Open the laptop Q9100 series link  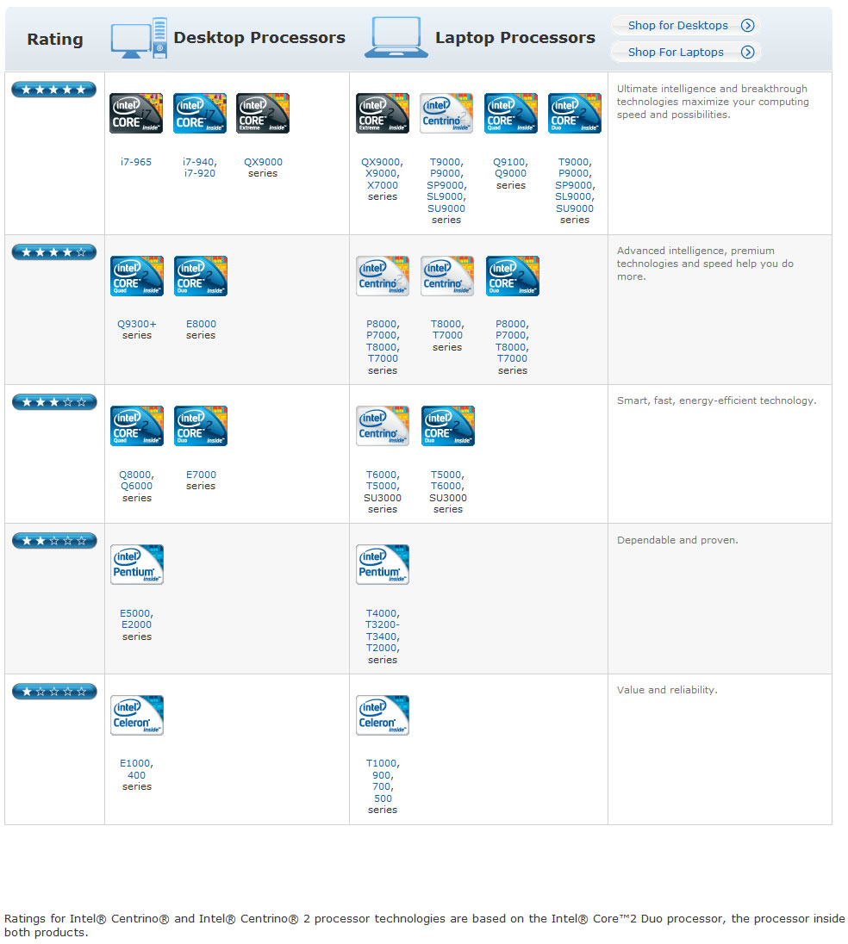point(510,162)
